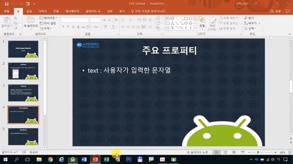Click the Fit slide to window icon
This screenshot has width=293, height=164.
tap(290, 152)
